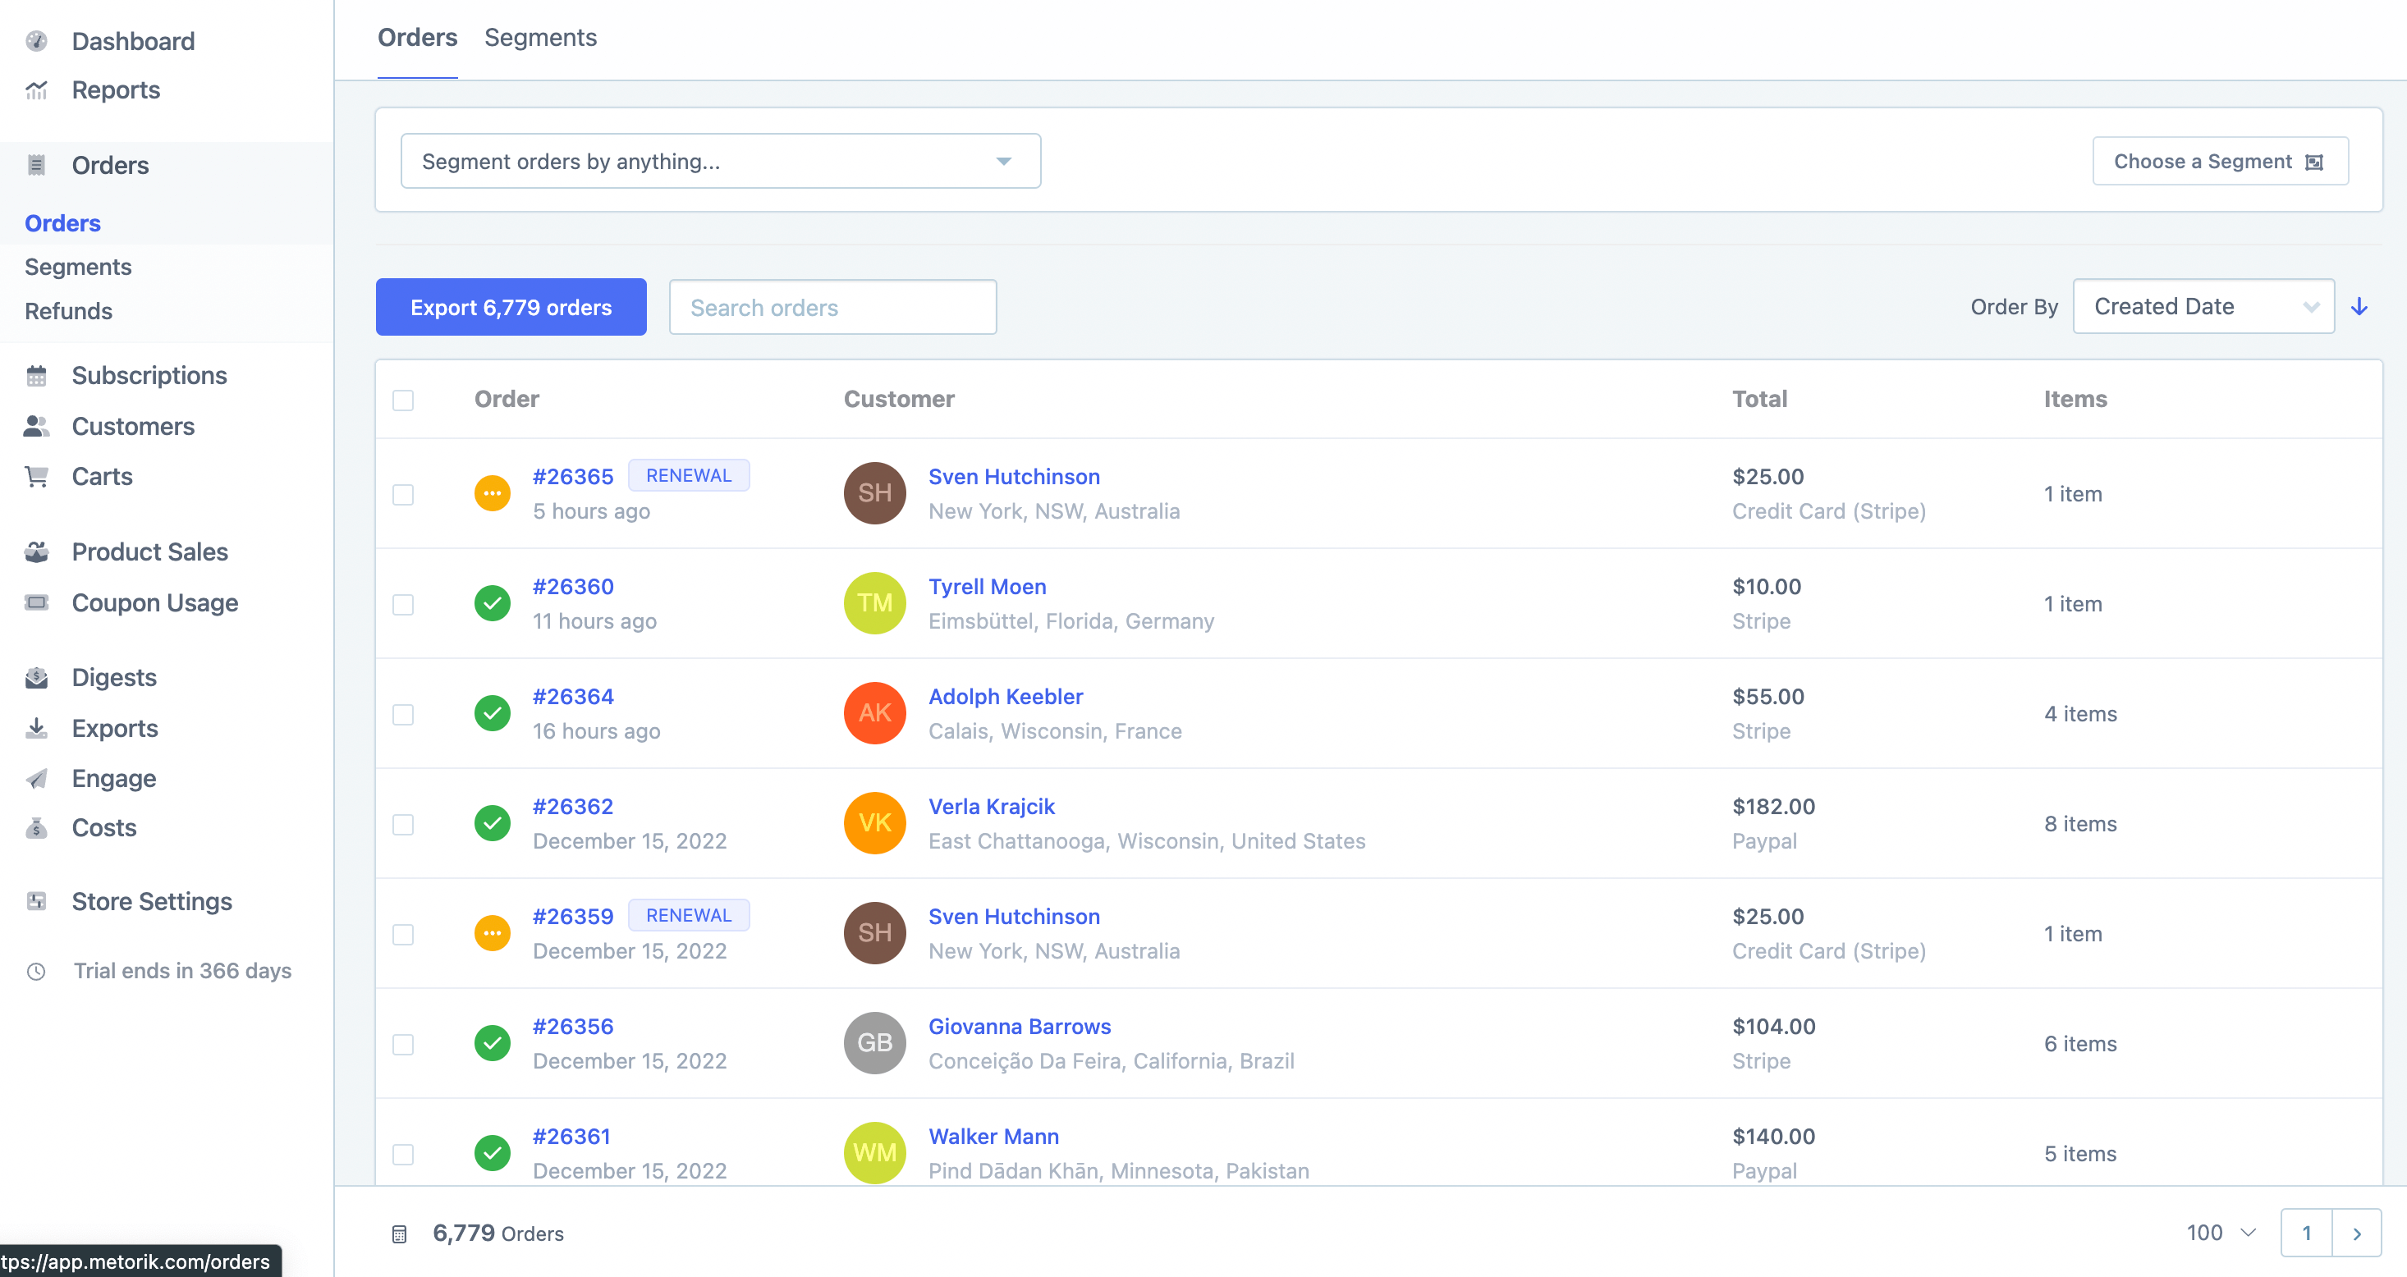The image size is (2407, 1277).
Task: Toggle the sort direction arrow beside Created Date
Action: 2361,305
